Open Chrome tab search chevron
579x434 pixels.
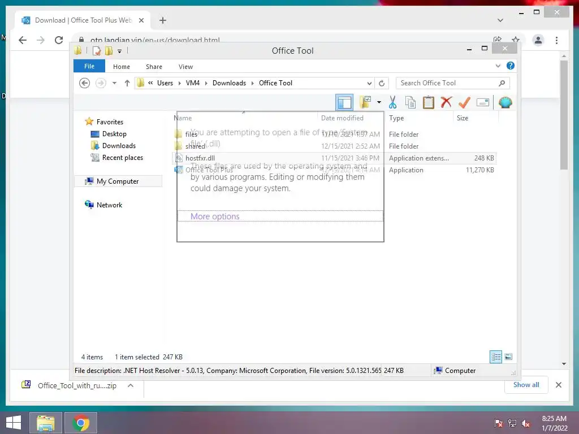point(500,20)
